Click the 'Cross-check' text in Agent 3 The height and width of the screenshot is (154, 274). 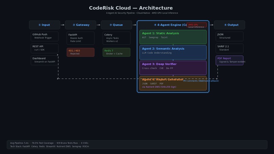coord(149,68)
